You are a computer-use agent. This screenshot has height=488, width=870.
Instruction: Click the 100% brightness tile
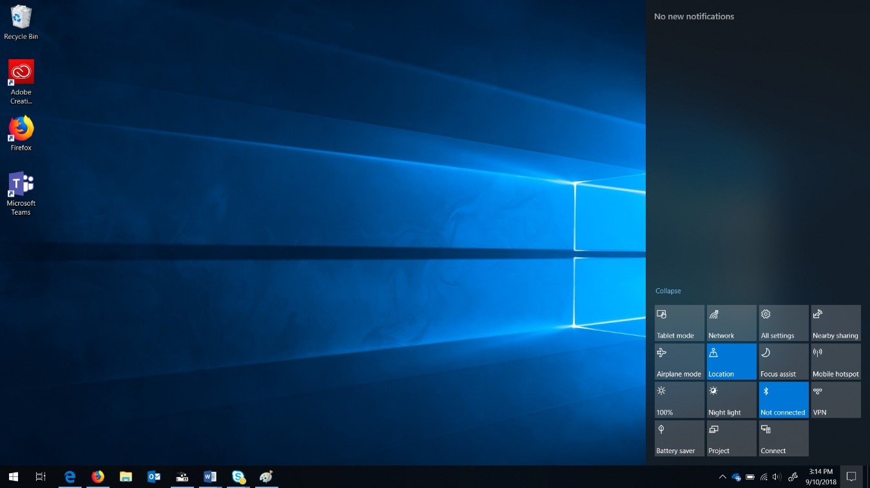tap(679, 400)
